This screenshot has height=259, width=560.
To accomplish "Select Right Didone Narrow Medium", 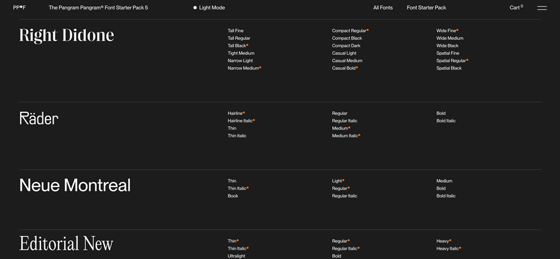I will [245, 68].
